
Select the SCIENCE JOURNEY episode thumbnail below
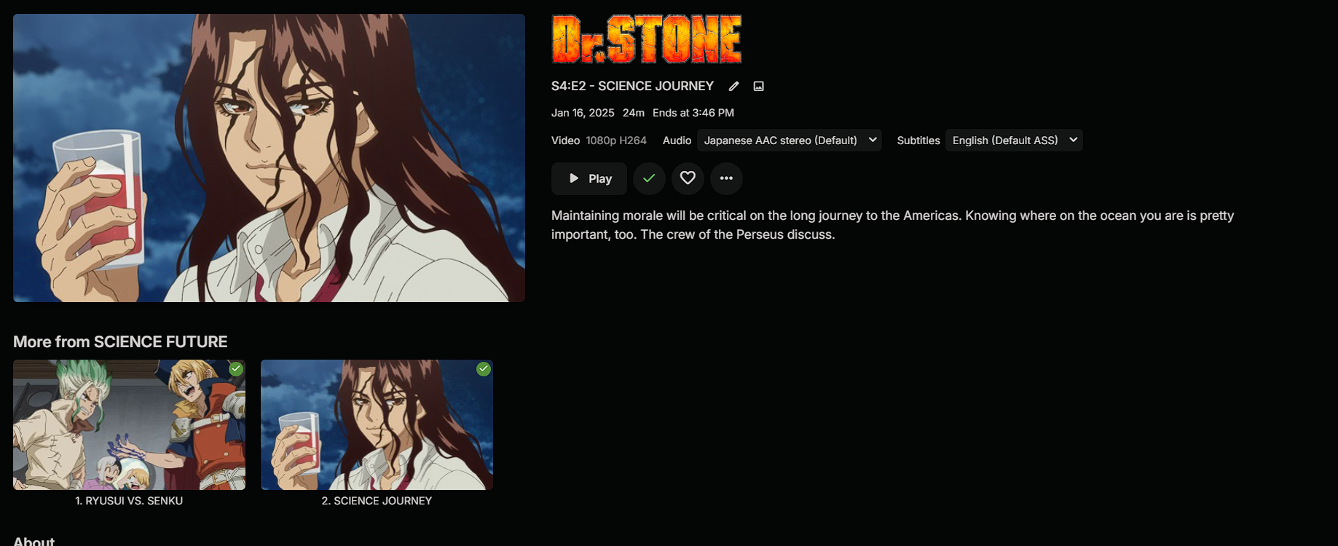(377, 424)
